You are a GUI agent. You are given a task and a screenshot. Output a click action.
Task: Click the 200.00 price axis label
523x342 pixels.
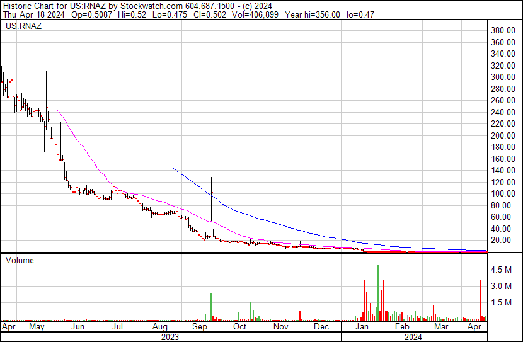click(x=503, y=135)
